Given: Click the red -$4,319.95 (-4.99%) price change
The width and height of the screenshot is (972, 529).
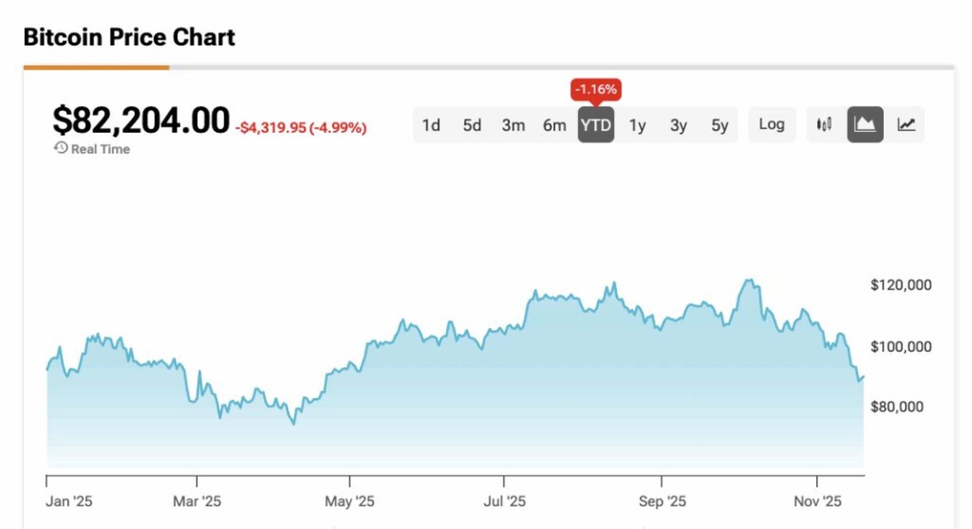Looking at the screenshot, I should tap(301, 127).
